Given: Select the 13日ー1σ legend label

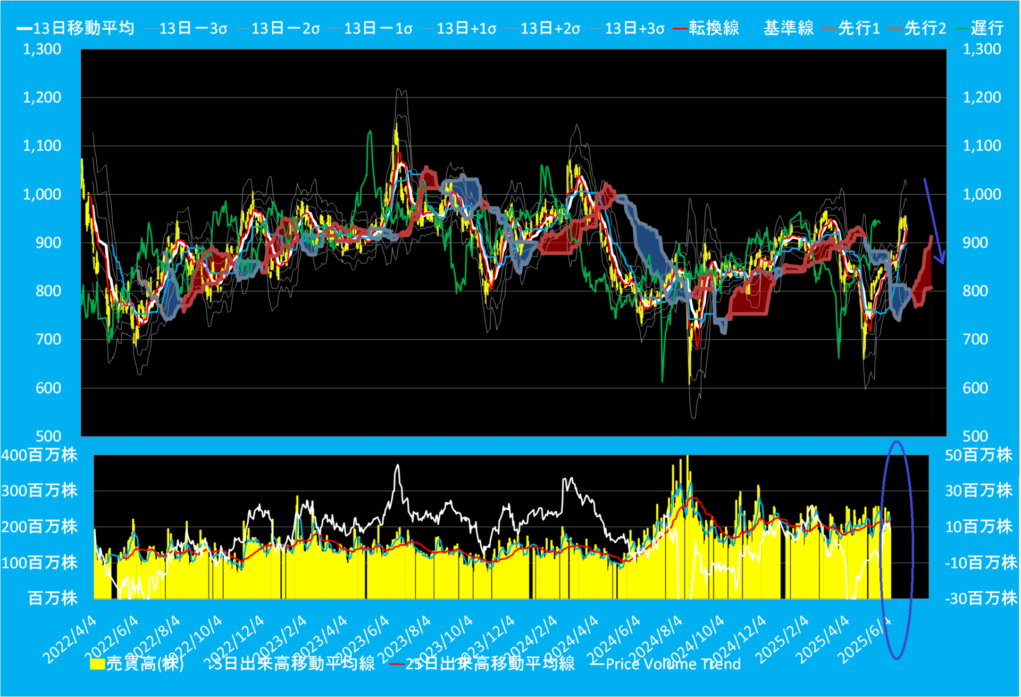Looking at the screenshot, I should (378, 28).
